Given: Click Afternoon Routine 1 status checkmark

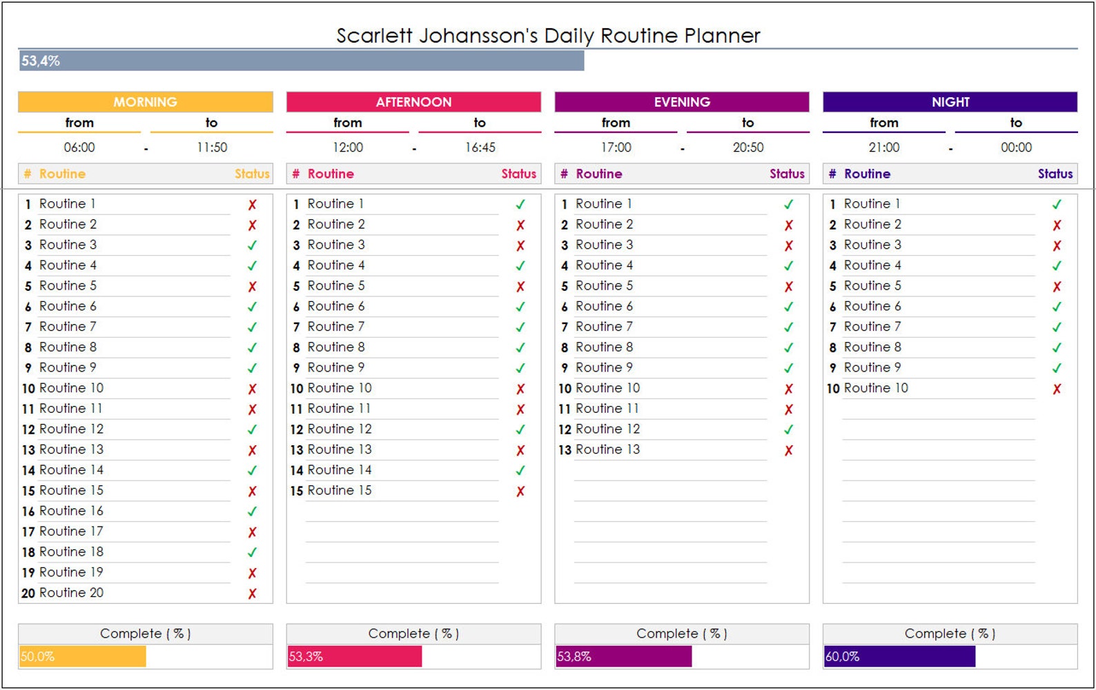Looking at the screenshot, I should point(520,205).
